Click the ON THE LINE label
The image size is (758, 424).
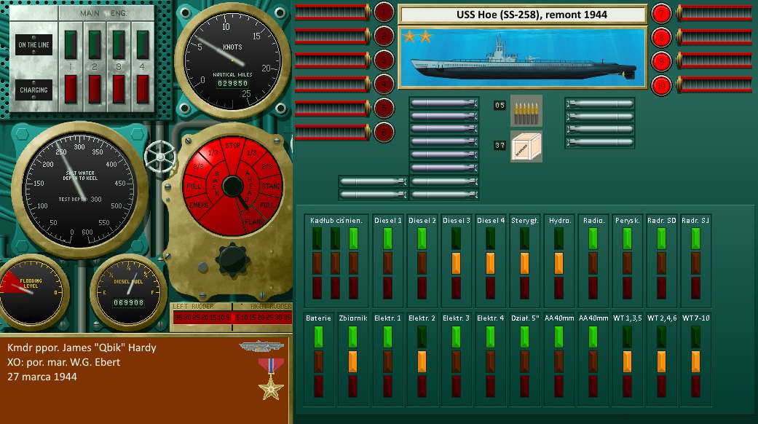click(x=34, y=45)
